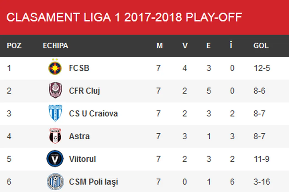Select the Astra team name
The height and width of the screenshot is (192, 289).
coord(79,136)
